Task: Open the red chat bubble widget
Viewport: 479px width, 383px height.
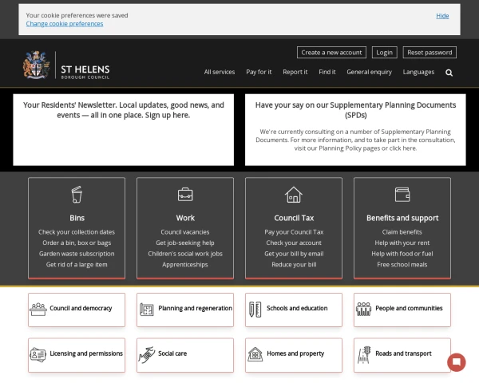Action: coord(457,361)
